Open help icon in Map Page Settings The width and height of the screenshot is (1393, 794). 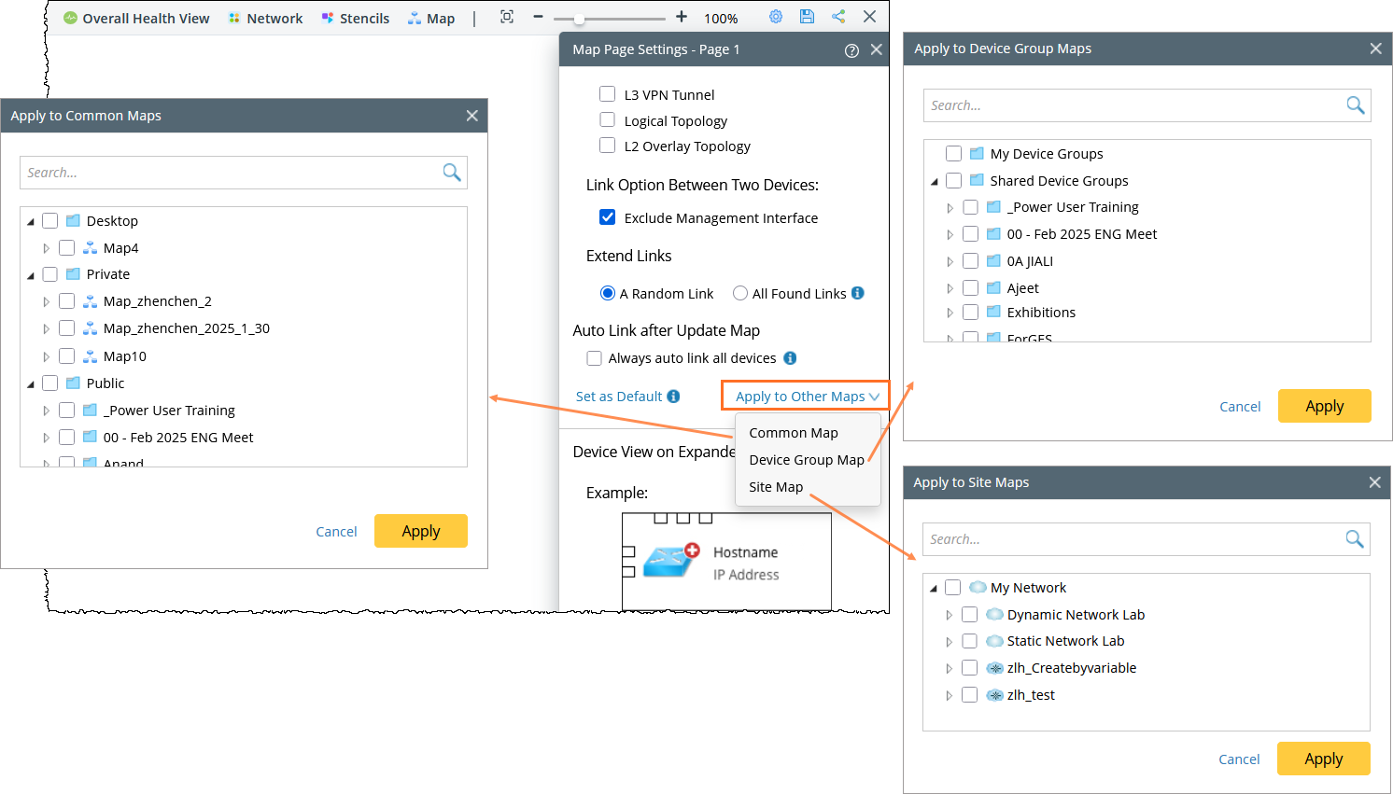click(x=851, y=50)
